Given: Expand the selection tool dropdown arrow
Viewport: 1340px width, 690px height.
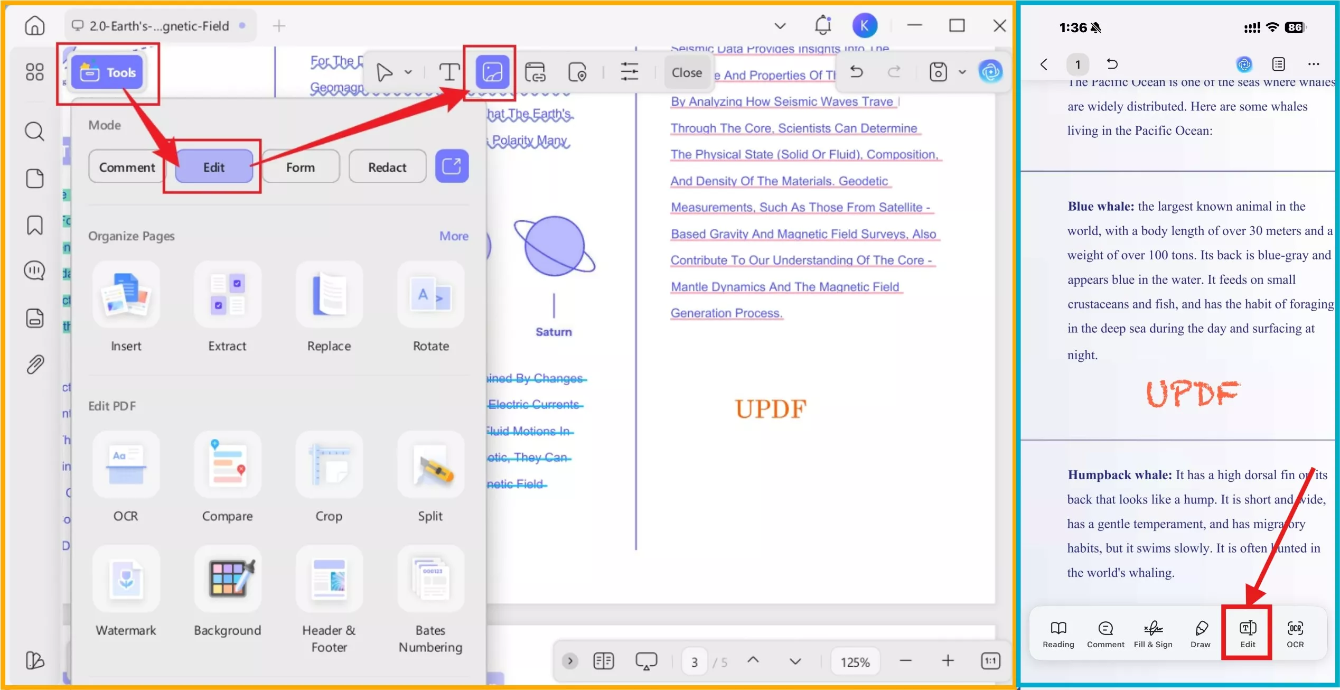Looking at the screenshot, I should (407, 72).
